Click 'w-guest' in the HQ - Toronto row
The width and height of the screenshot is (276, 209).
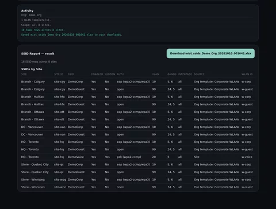[247, 150]
